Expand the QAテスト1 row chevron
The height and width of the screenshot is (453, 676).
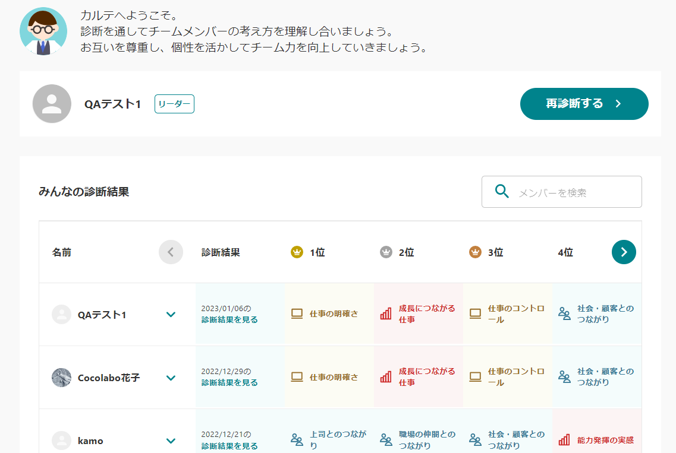coord(171,315)
